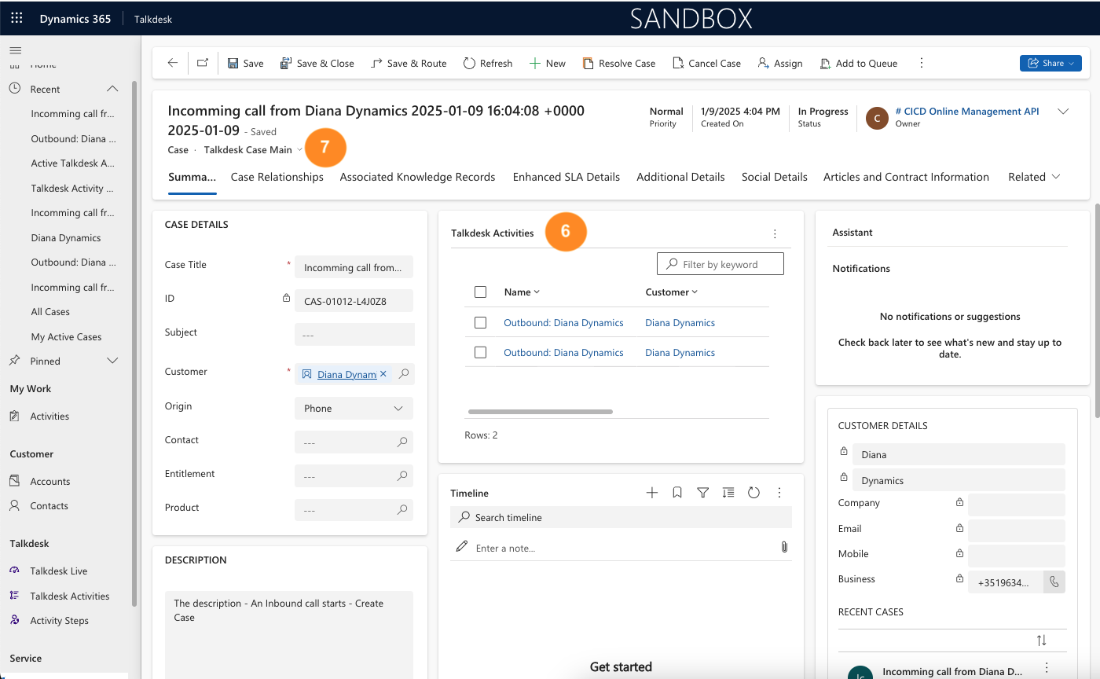The width and height of the screenshot is (1100, 679).
Task: Open Articles and Contract Information tab
Action: click(906, 177)
